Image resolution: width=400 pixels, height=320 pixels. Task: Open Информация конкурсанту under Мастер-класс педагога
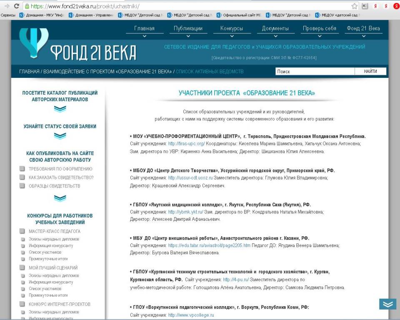coord(51,246)
